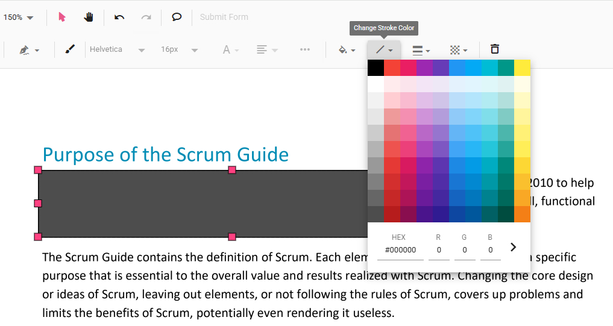Pick the black swatch in color palette
Image resolution: width=613 pixels, height=326 pixels.
(376, 67)
